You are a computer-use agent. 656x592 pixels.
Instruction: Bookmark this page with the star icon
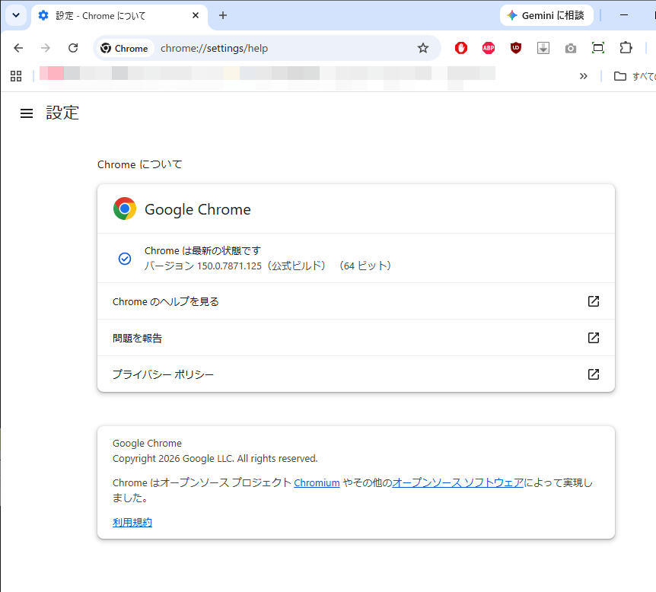pos(423,48)
